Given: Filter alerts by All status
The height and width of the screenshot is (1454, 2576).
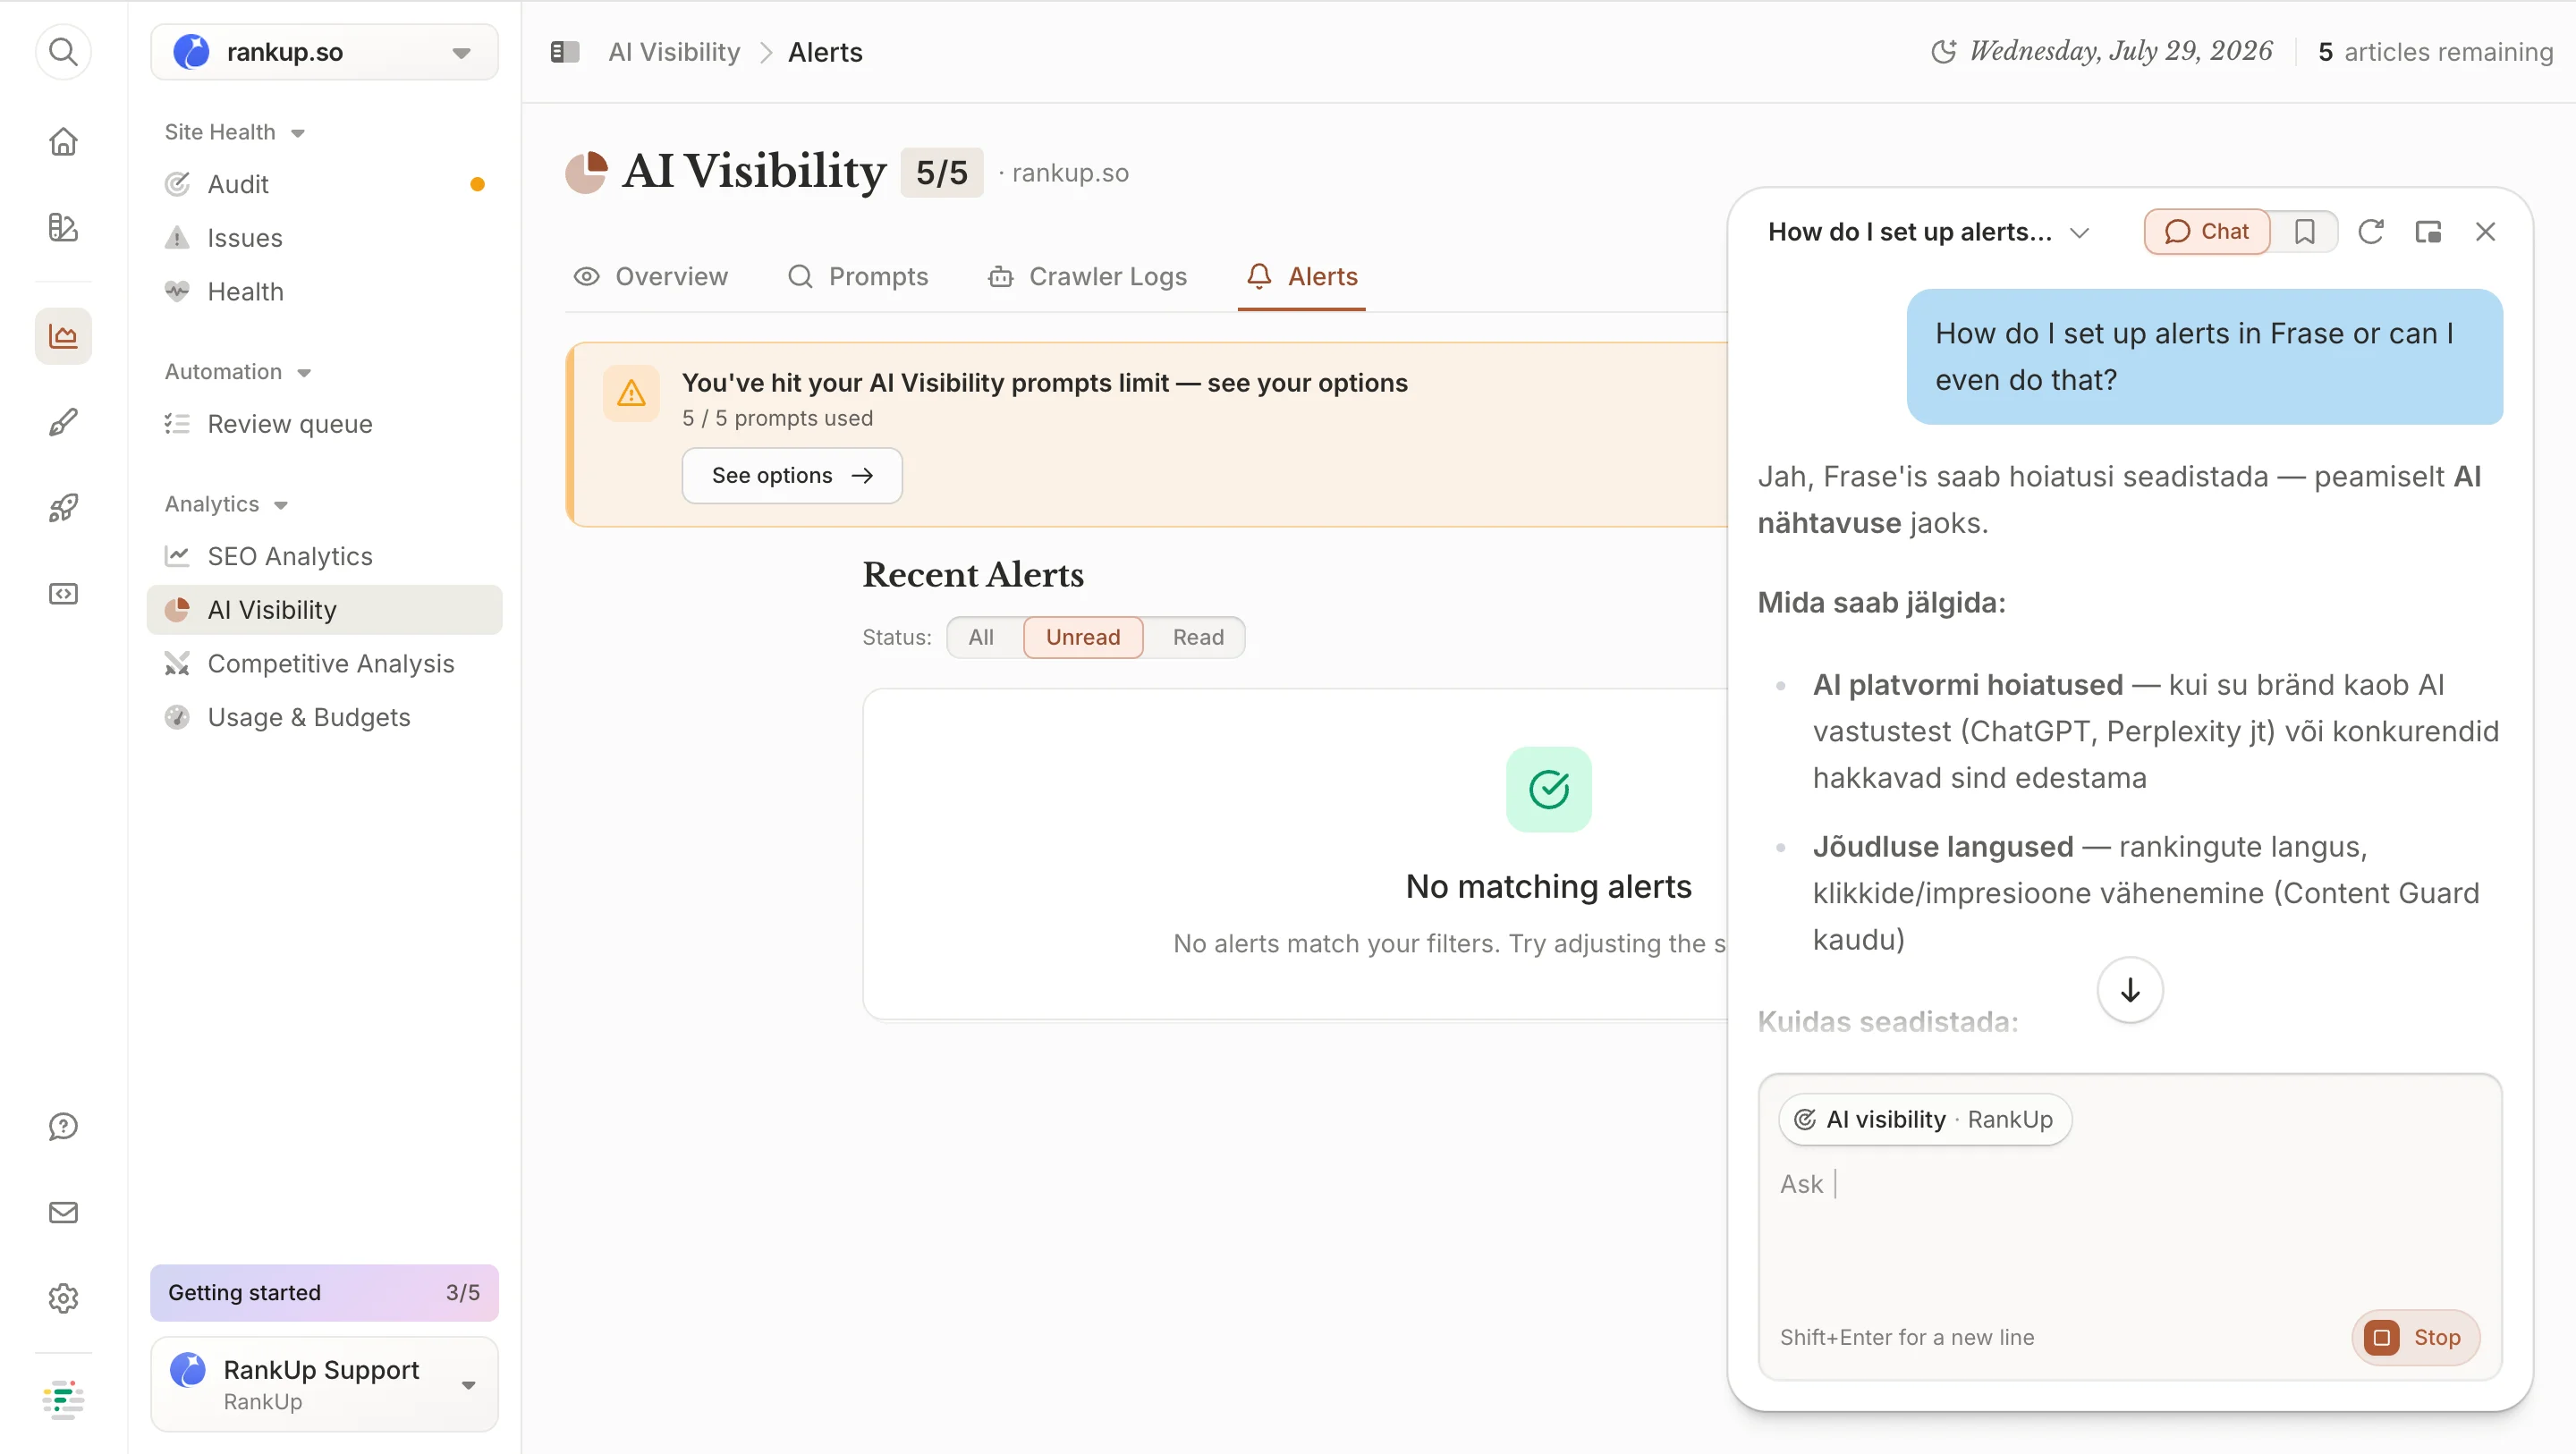Looking at the screenshot, I should click(981, 637).
